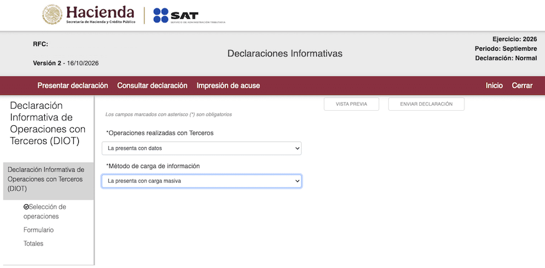Click the checkmark icon beside Selección de operaciones
This screenshot has width=545, height=268.
[26, 207]
